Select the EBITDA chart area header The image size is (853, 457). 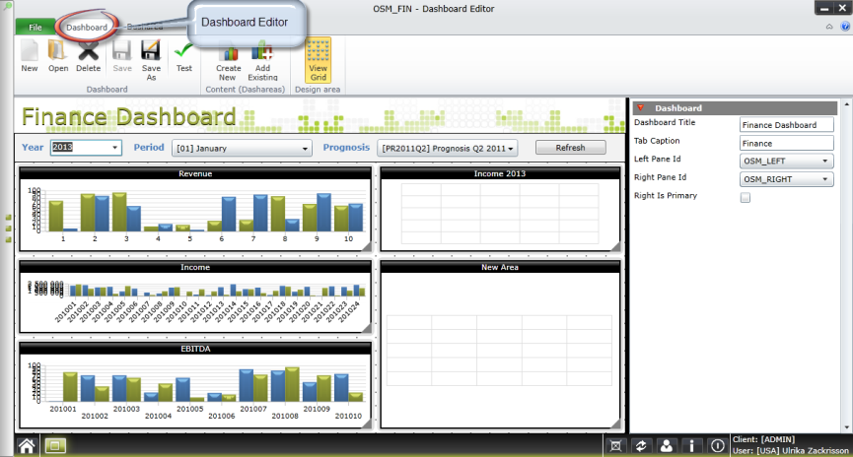(195, 349)
